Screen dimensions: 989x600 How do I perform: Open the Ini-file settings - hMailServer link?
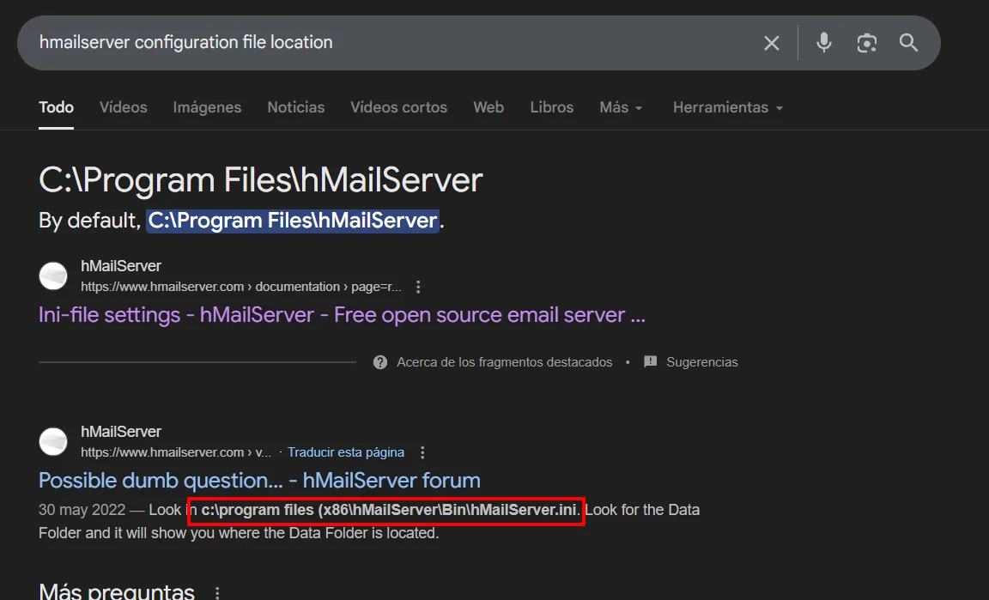342,315
